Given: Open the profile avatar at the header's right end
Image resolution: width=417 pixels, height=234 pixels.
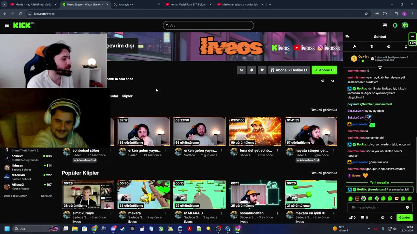Looking at the screenshot, I should 405,25.
